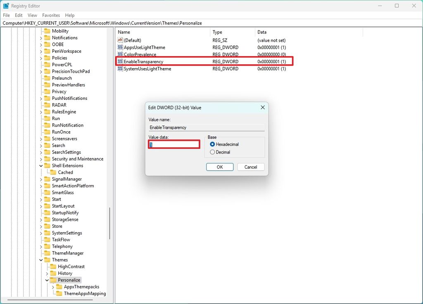Click the ThemeManager folder icon
Screen dimensions: 423x304
tap(47, 253)
